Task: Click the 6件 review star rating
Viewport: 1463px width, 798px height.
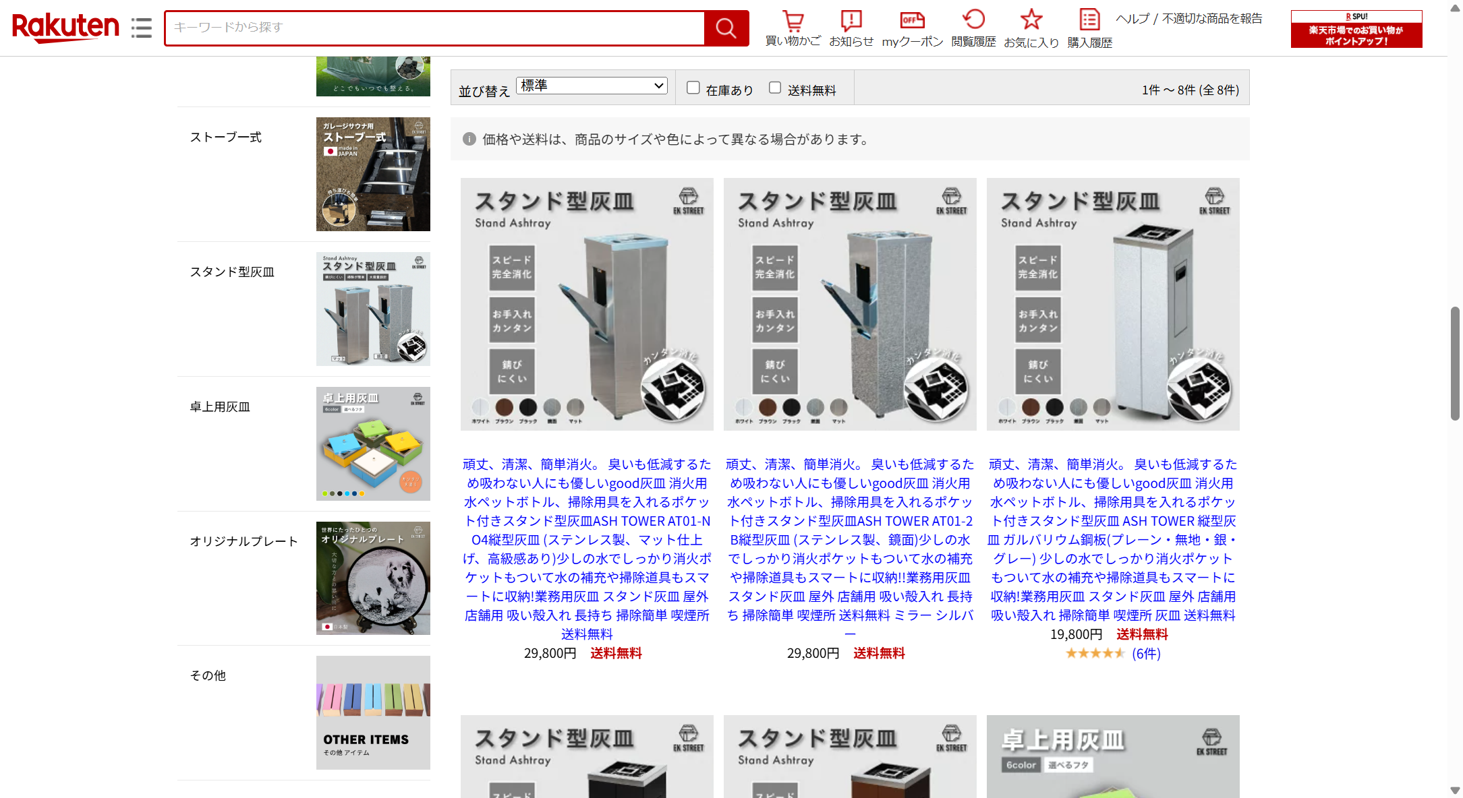Action: (x=1095, y=653)
